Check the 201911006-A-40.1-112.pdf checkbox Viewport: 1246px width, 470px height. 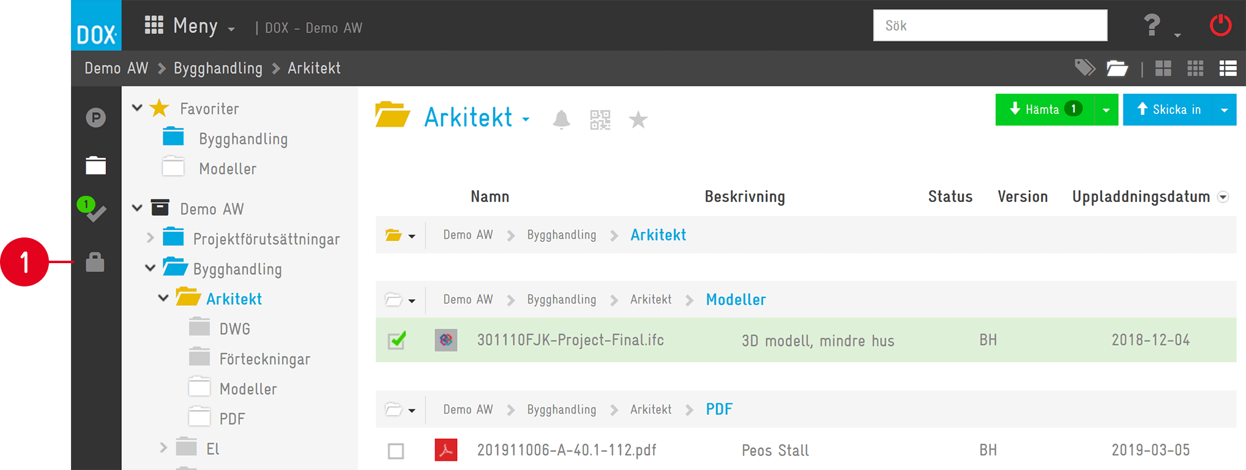pyautogui.click(x=396, y=451)
